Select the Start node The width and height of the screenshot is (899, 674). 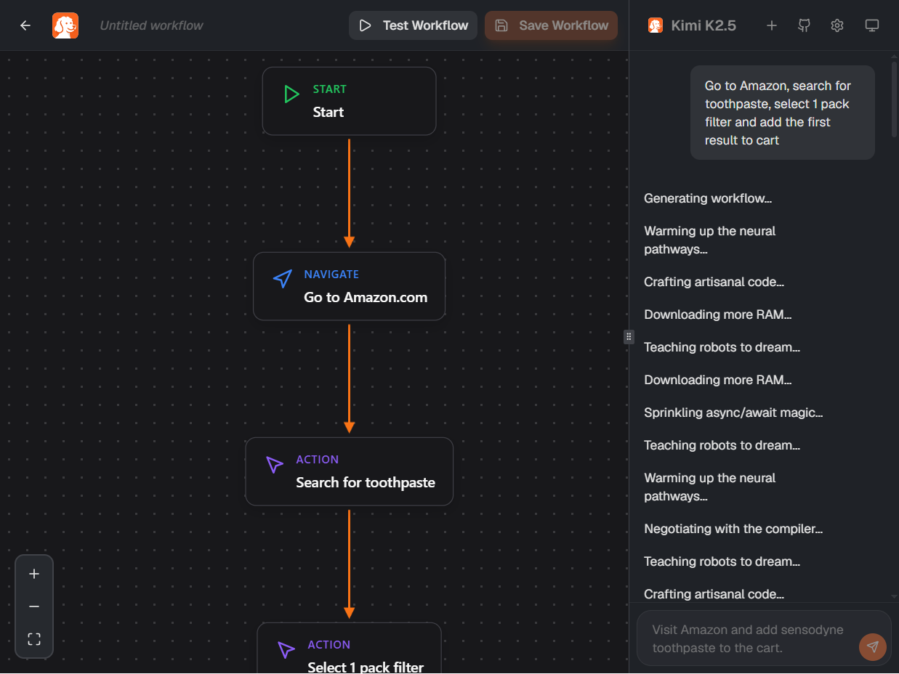tap(349, 101)
